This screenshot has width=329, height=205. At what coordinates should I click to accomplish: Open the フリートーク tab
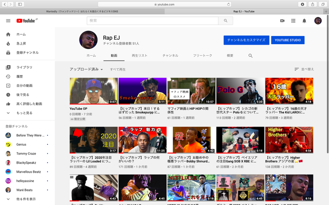coord(202,56)
